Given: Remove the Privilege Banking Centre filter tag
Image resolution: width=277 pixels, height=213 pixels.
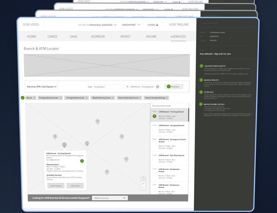Looking at the screenshot, I should pos(61,98).
